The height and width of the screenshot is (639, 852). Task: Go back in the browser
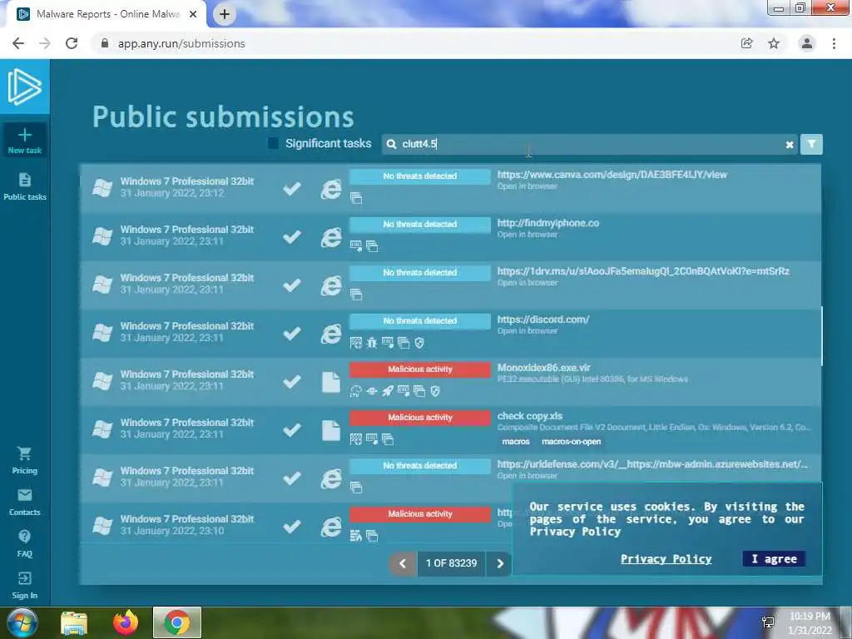click(18, 43)
